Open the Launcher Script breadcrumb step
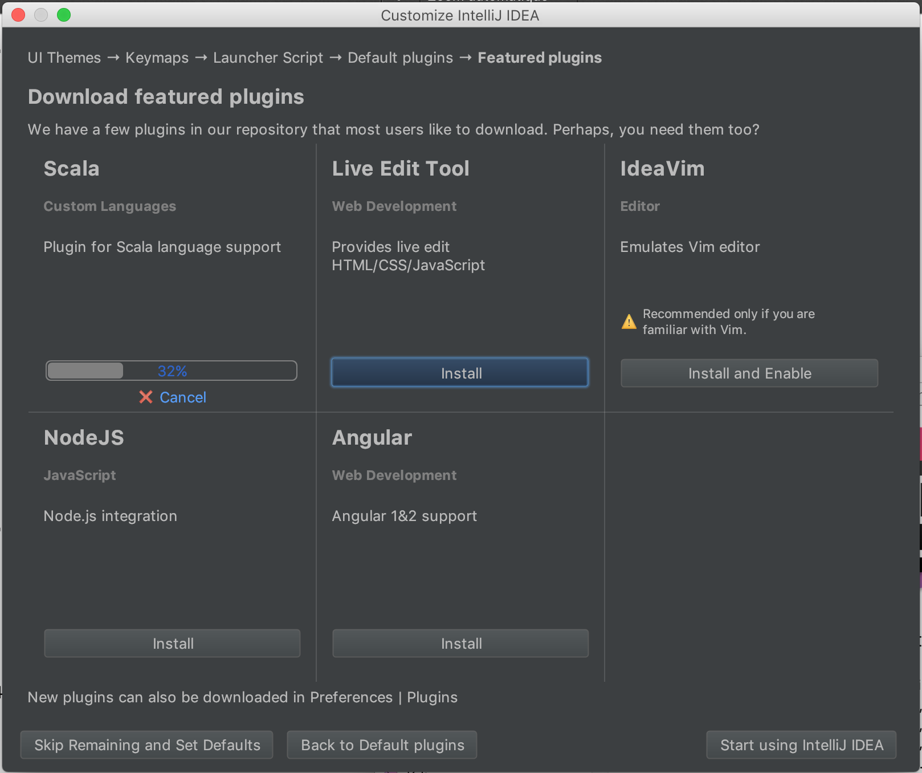Viewport: 922px width, 773px height. point(268,58)
